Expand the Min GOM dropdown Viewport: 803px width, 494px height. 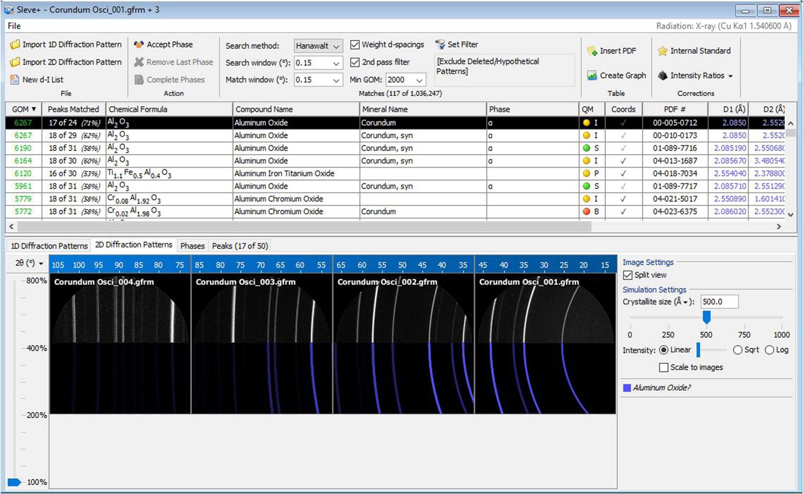coord(419,80)
